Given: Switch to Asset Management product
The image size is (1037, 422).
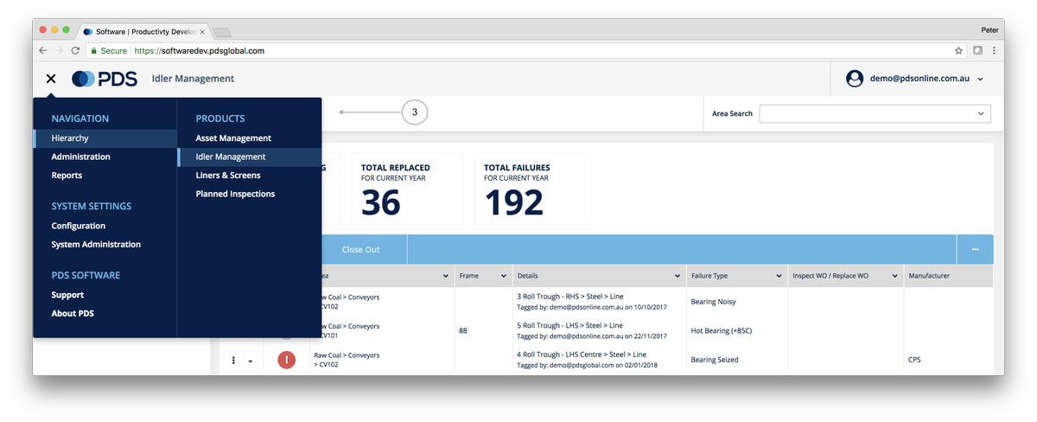Looking at the screenshot, I should click(233, 138).
